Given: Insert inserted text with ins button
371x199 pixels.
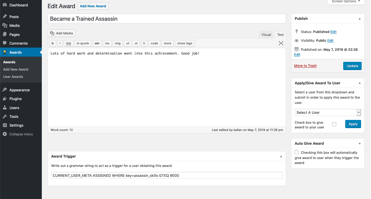Looking at the screenshot, I should pos(107,43).
